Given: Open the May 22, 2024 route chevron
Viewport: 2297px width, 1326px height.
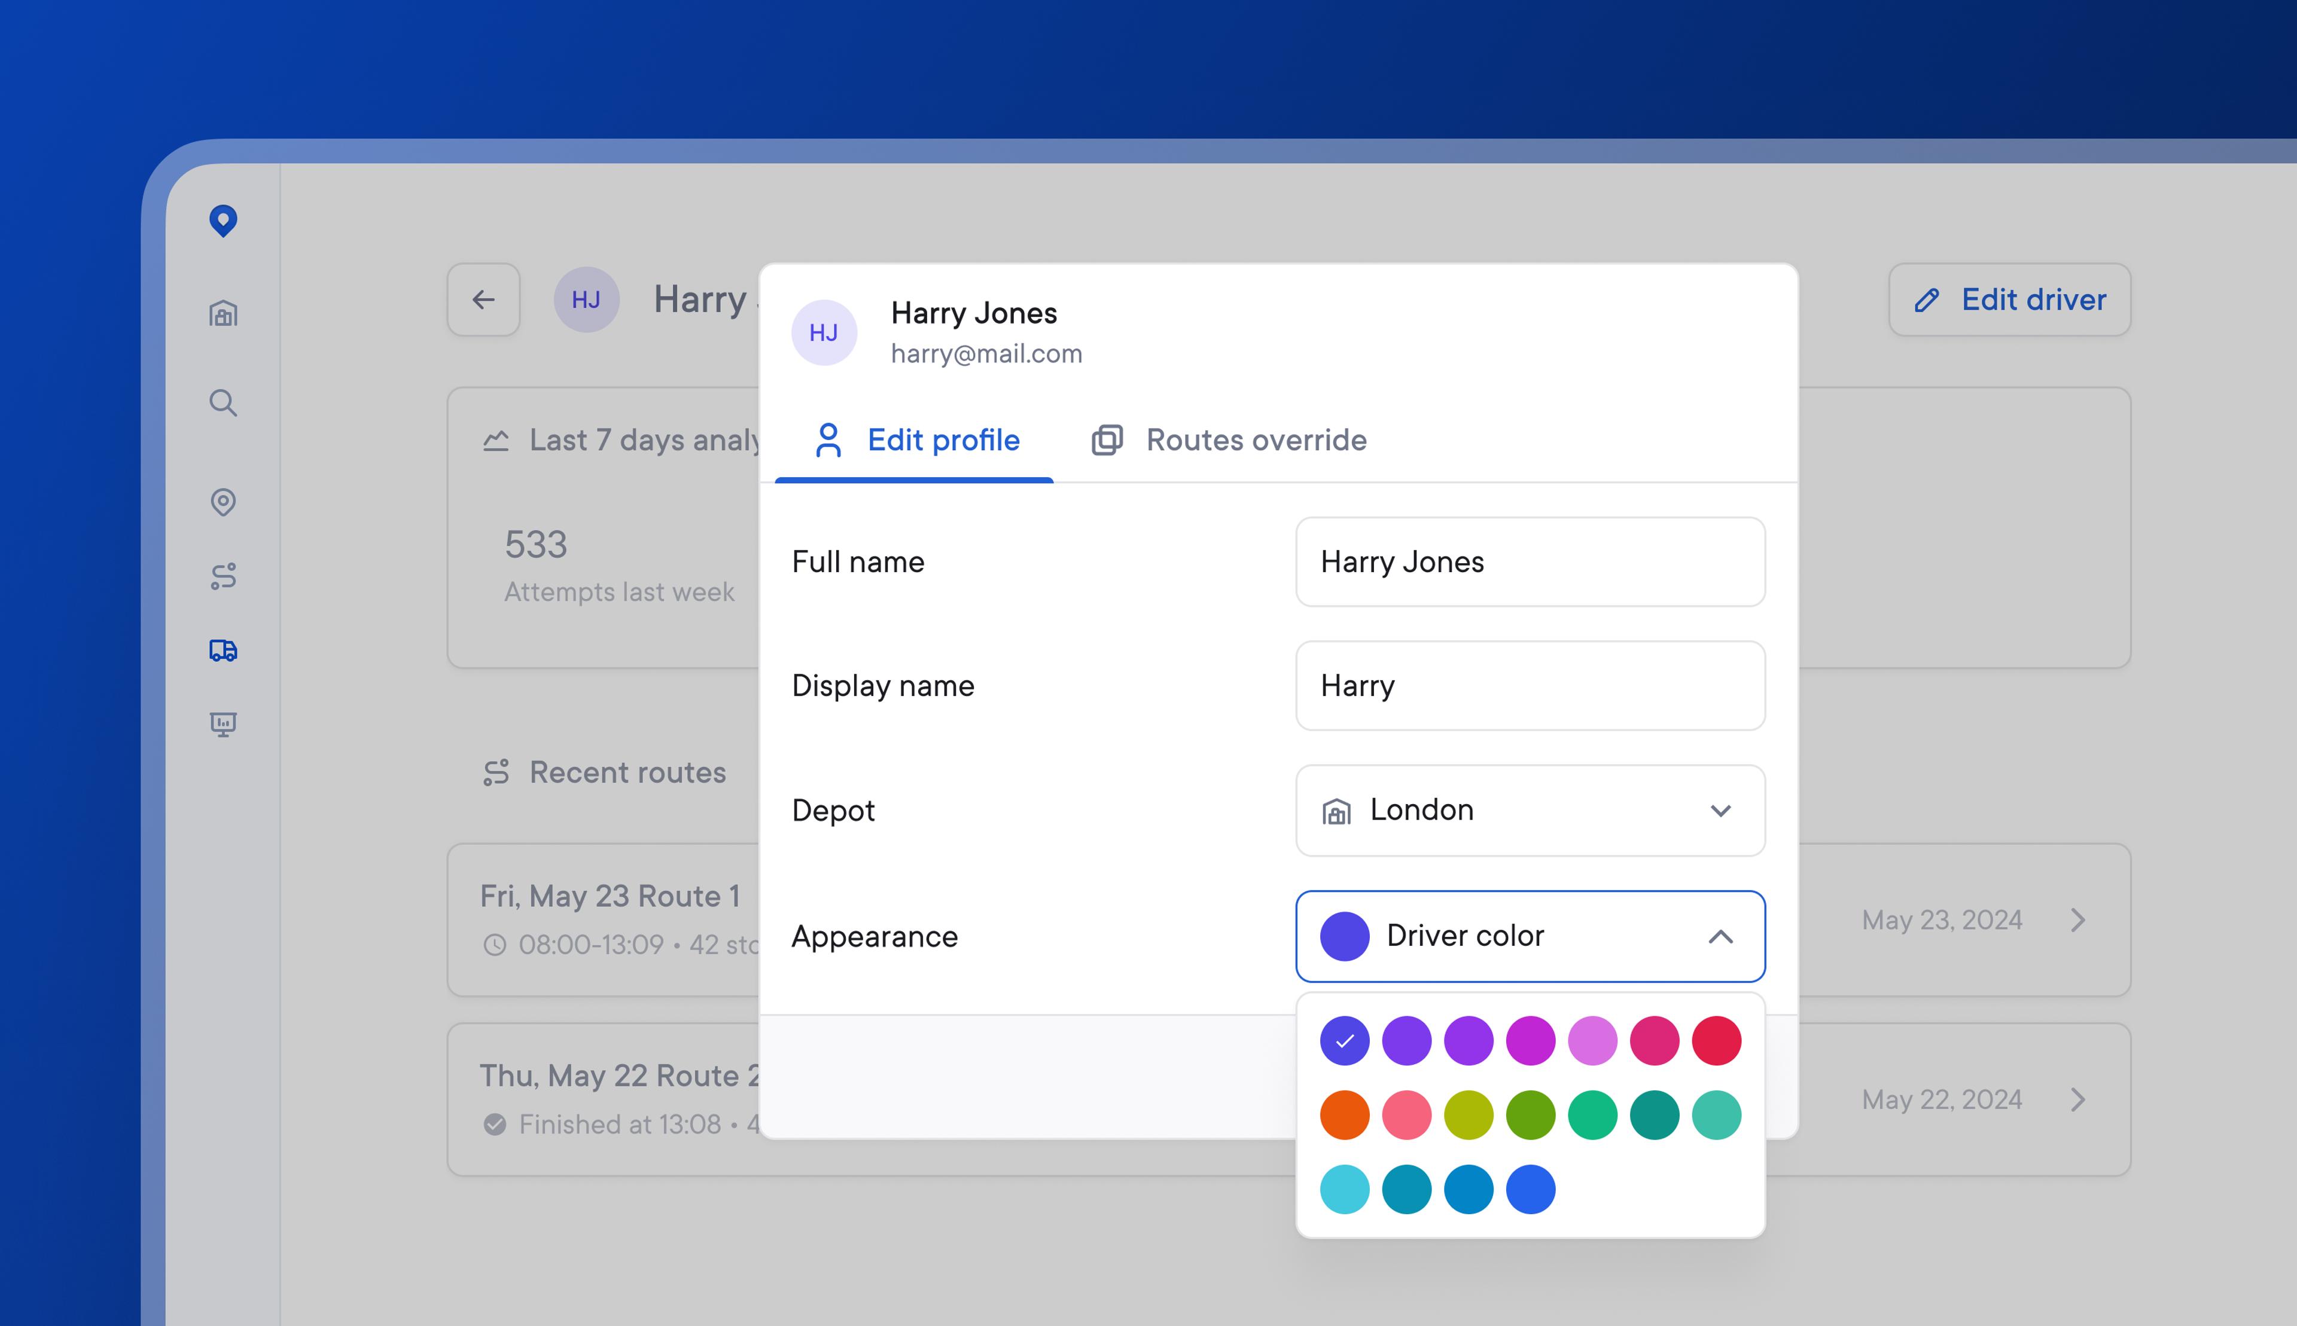Looking at the screenshot, I should pyautogui.click(x=2078, y=1100).
